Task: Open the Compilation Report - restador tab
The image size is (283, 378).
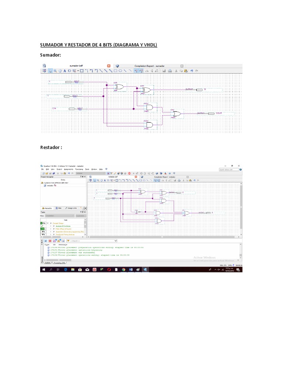Action: click(x=165, y=177)
